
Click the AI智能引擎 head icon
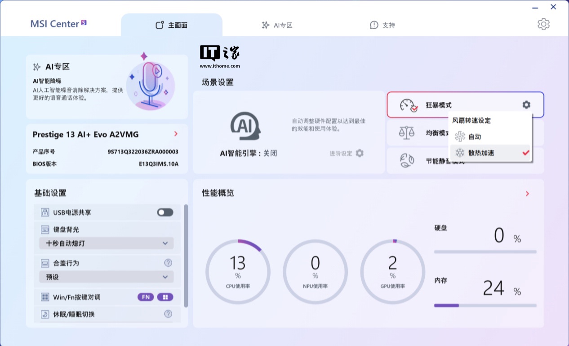[x=245, y=127]
